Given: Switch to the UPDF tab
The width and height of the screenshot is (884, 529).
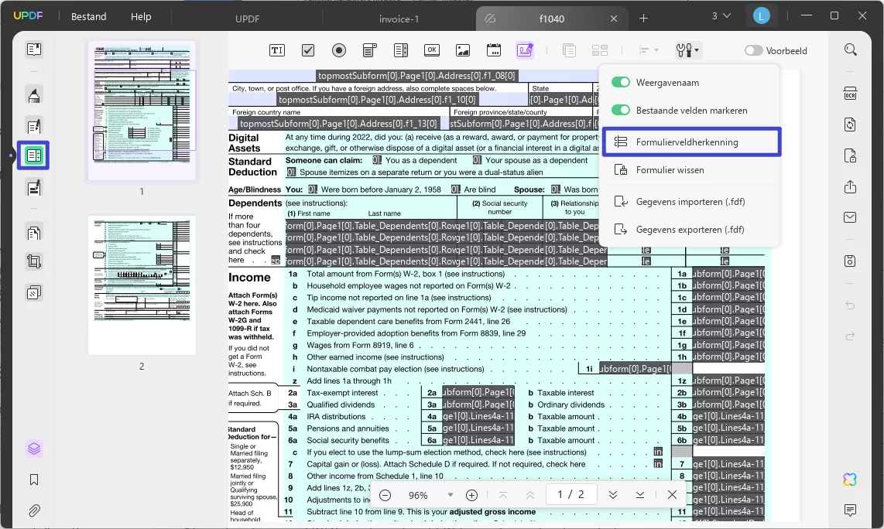Looking at the screenshot, I should click(248, 19).
